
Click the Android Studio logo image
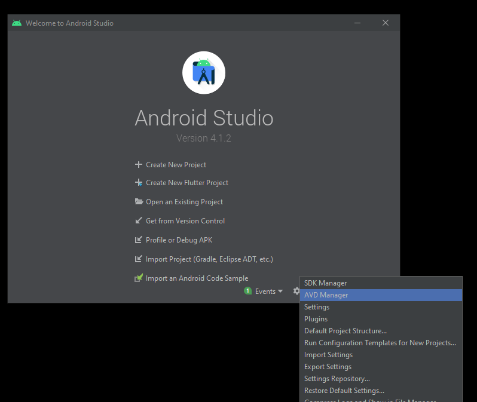[204, 73]
